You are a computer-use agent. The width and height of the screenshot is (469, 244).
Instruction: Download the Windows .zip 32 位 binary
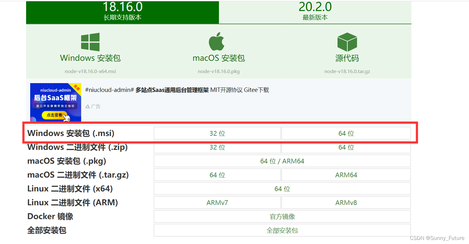point(217,147)
